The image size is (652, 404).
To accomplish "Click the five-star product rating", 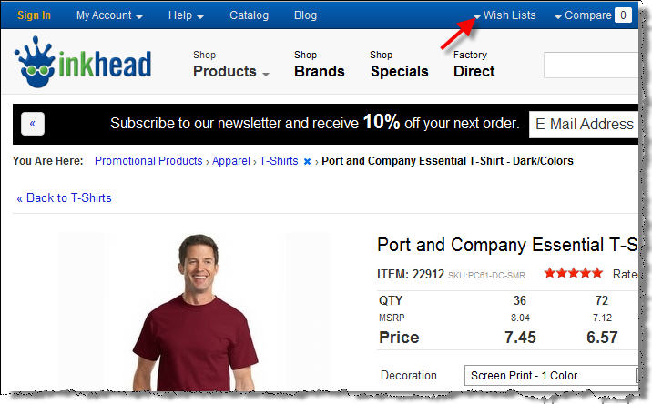I will click(x=573, y=273).
